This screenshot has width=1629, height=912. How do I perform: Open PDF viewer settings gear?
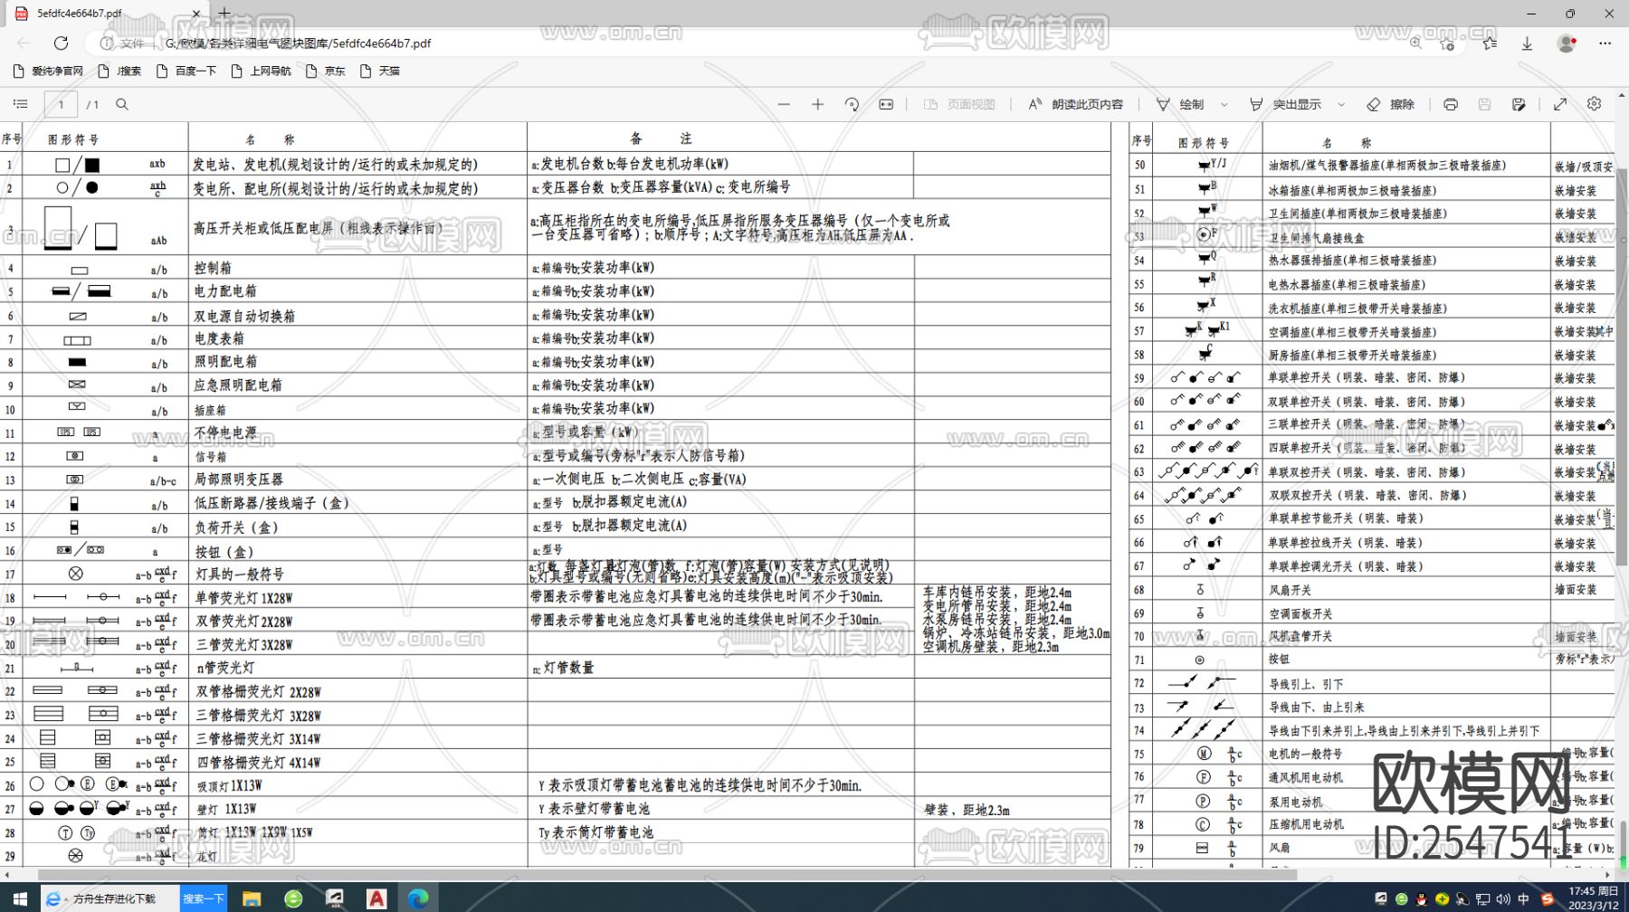pyautogui.click(x=1594, y=104)
